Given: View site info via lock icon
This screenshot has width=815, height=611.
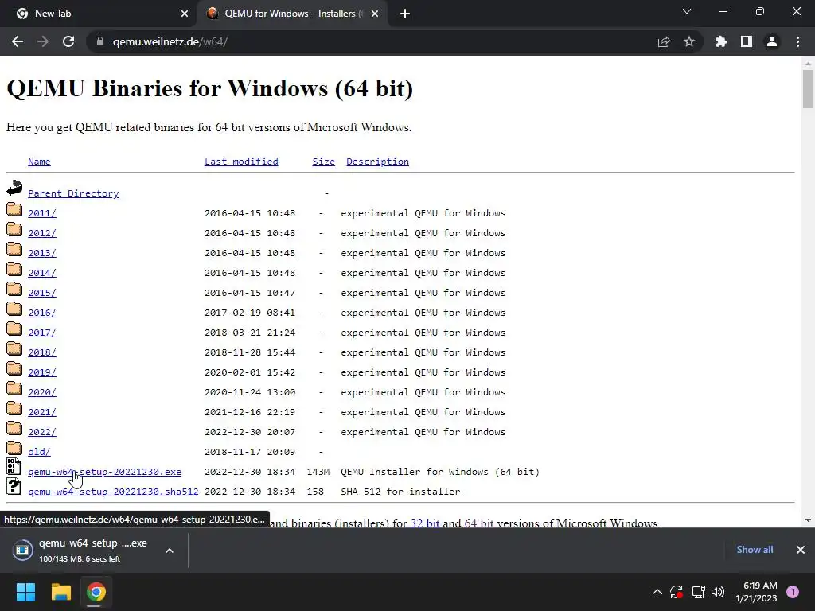Looking at the screenshot, I should point(100,41).
